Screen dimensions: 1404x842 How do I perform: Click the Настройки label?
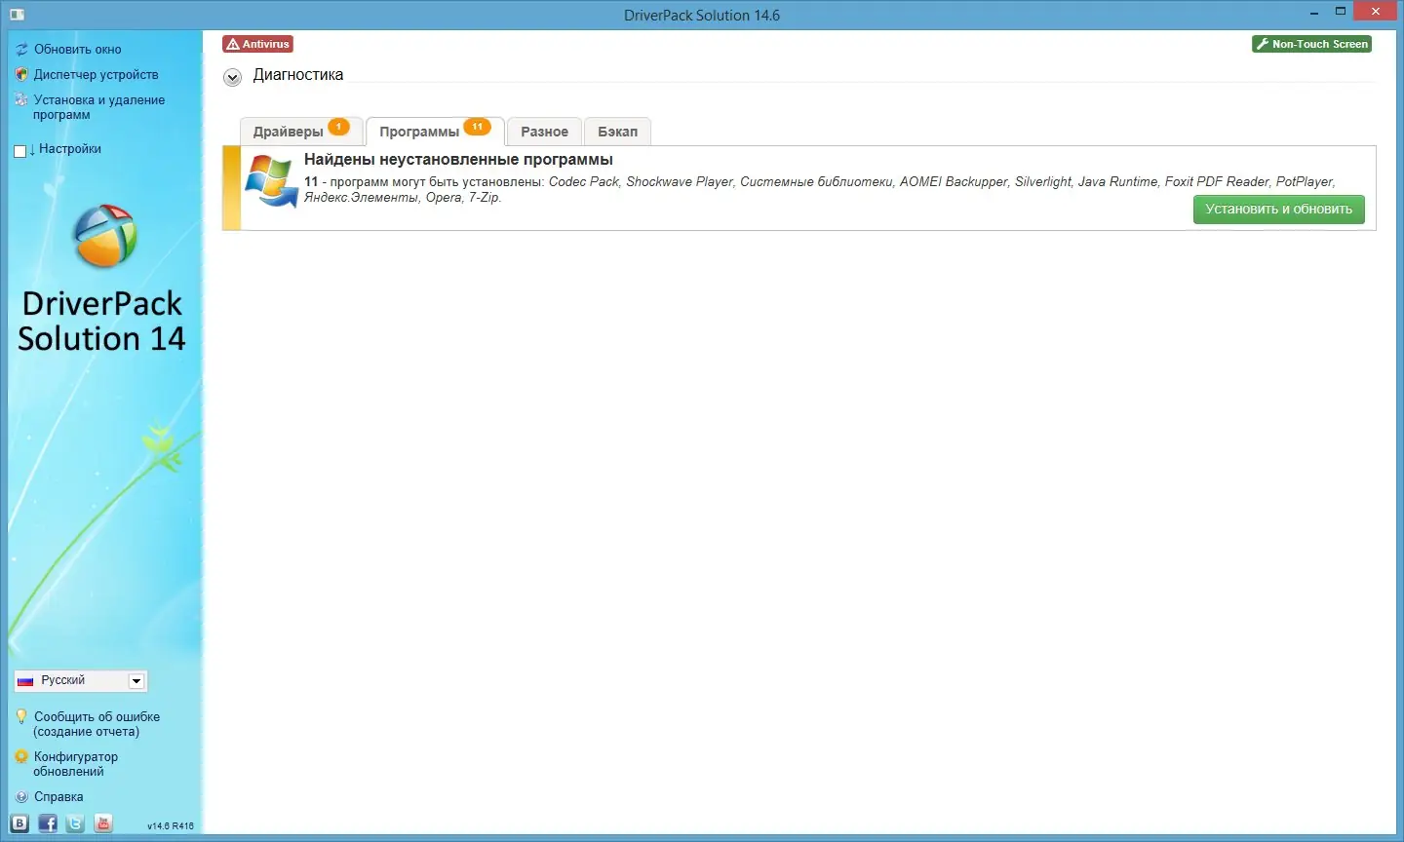tap(70, 149)
